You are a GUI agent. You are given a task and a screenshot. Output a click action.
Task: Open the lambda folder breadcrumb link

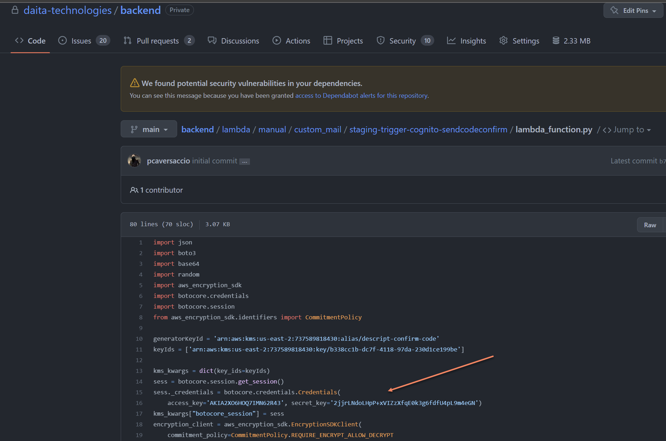pos(236,129)
